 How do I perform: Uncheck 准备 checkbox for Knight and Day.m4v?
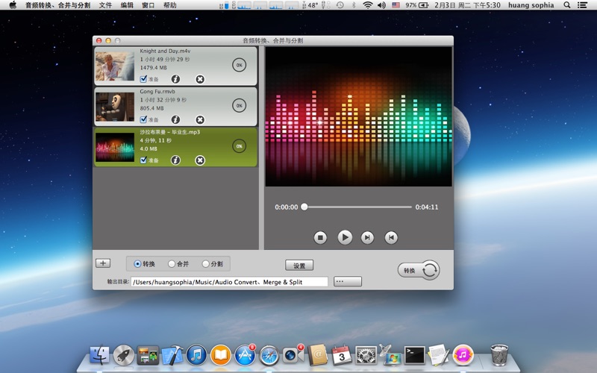coord(143,78)
